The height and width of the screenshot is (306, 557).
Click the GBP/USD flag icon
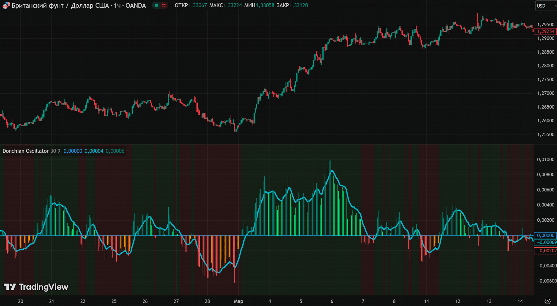click(6, 5)
